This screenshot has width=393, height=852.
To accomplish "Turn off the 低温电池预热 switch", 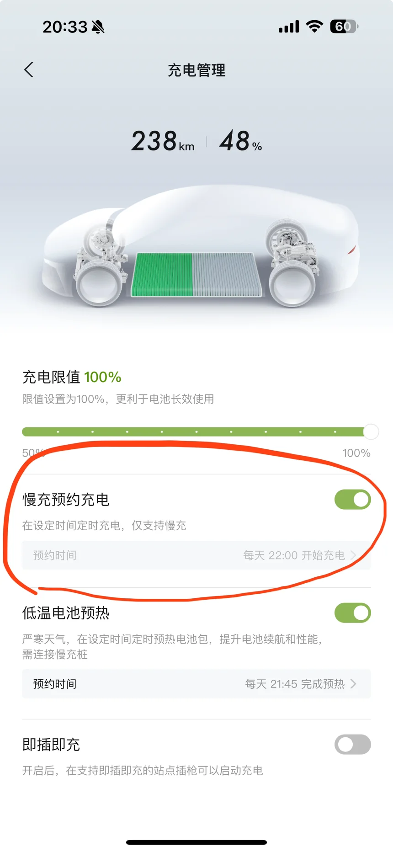I will (x=352, y=613).
